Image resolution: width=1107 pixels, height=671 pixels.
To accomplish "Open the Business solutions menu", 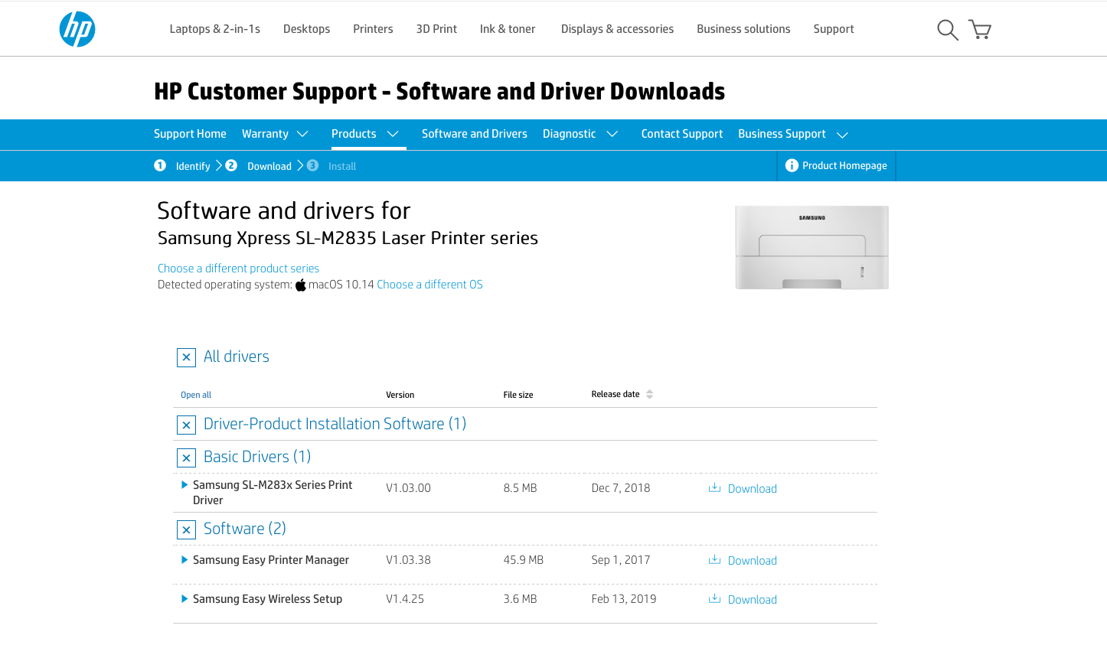I will click(743, 29).
